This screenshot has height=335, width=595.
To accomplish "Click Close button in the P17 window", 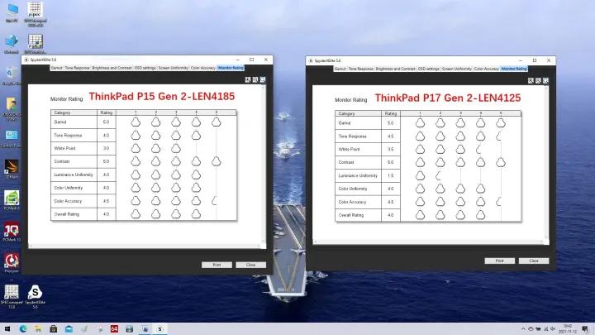I will coord(534,261).
